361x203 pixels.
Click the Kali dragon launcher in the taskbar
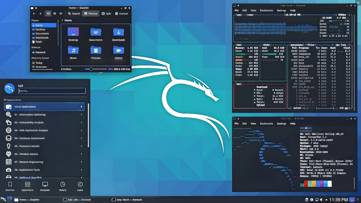4,199
